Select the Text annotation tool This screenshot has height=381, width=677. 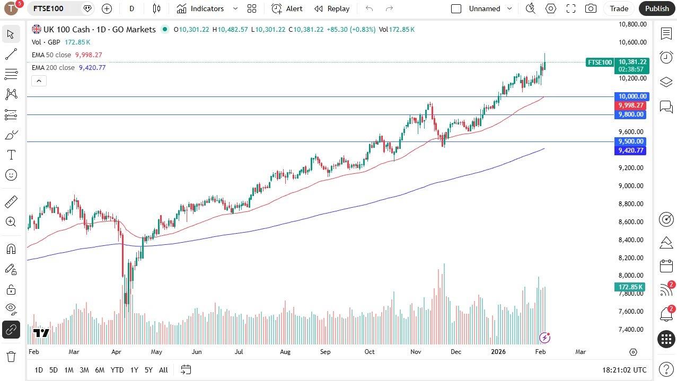coord(12,155)
